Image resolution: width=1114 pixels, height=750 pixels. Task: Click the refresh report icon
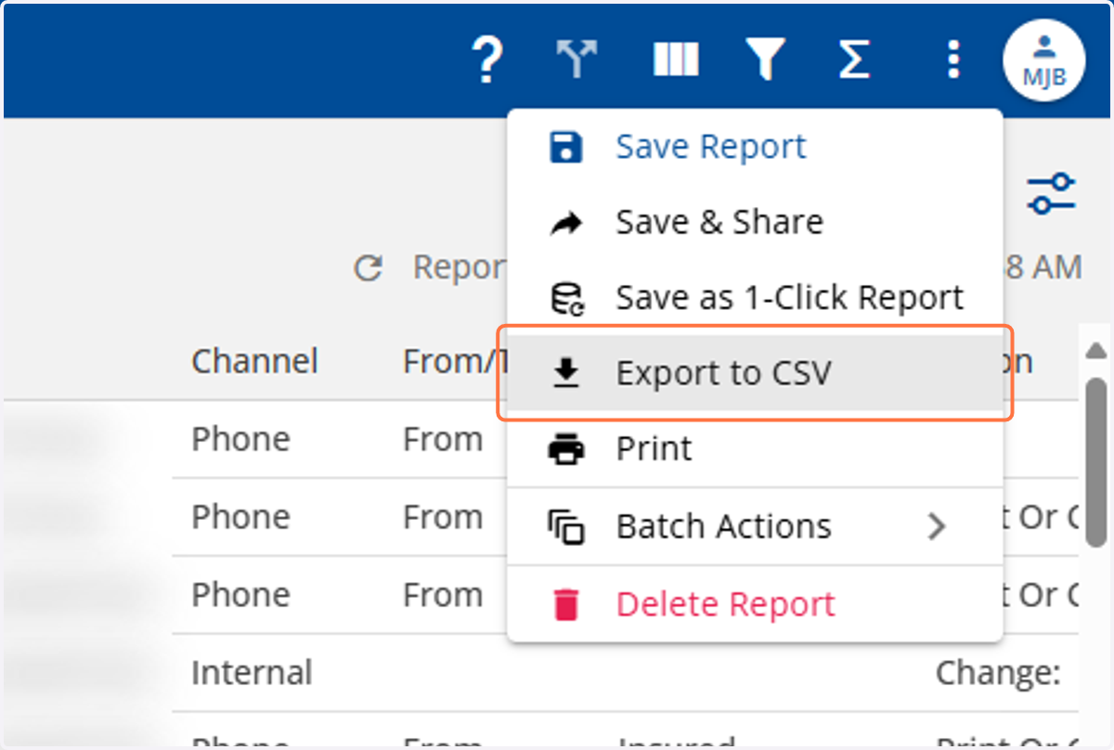[x=369, y=268]
